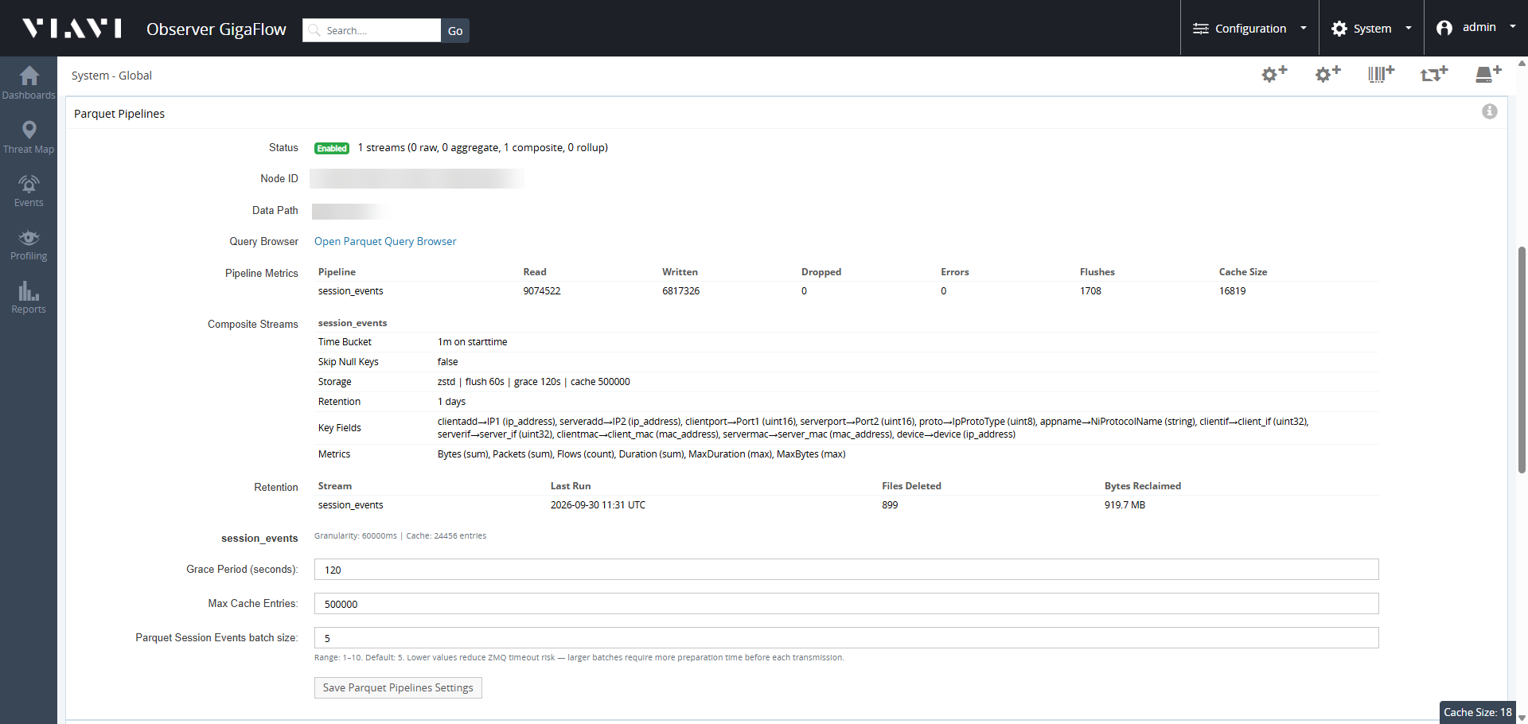Click the System gear icon
This screenshot has width=1528, height=724.
pyautogui.click(x=1339, y=29)
